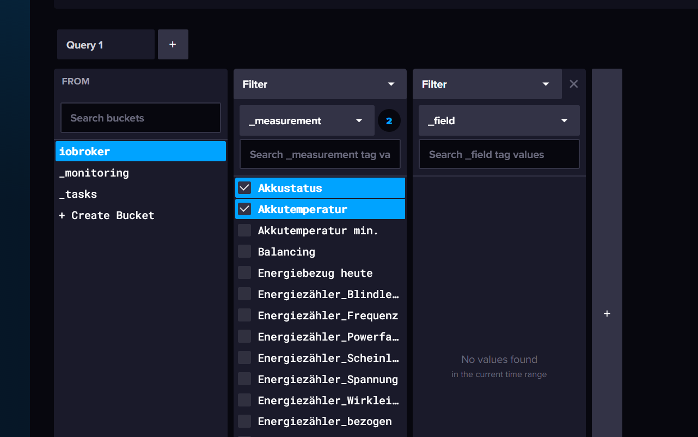Open the first Filter type dropdown
Image resolution: width=698 pixels, height=437 pixels.
click(x=320, y=84)
